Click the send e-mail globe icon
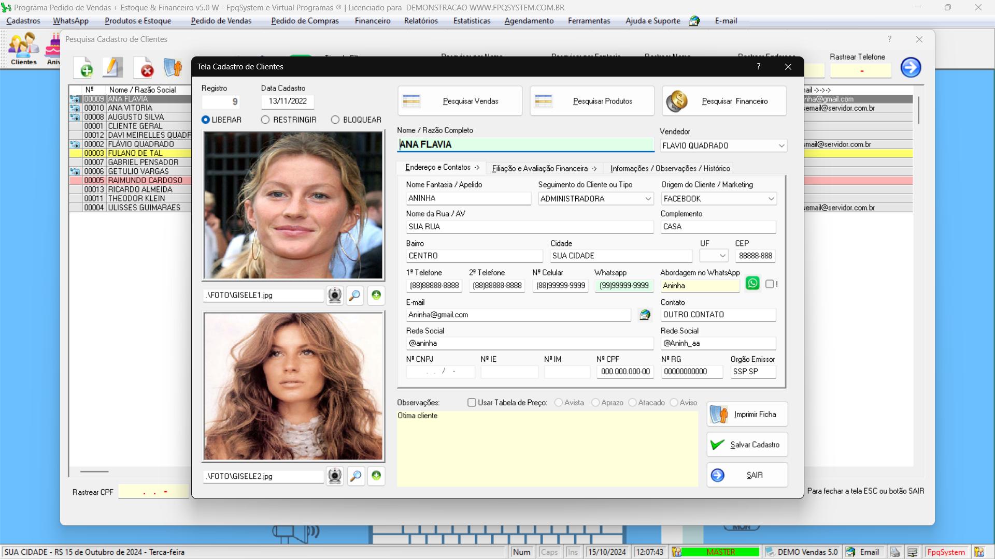 pos(645,315)
